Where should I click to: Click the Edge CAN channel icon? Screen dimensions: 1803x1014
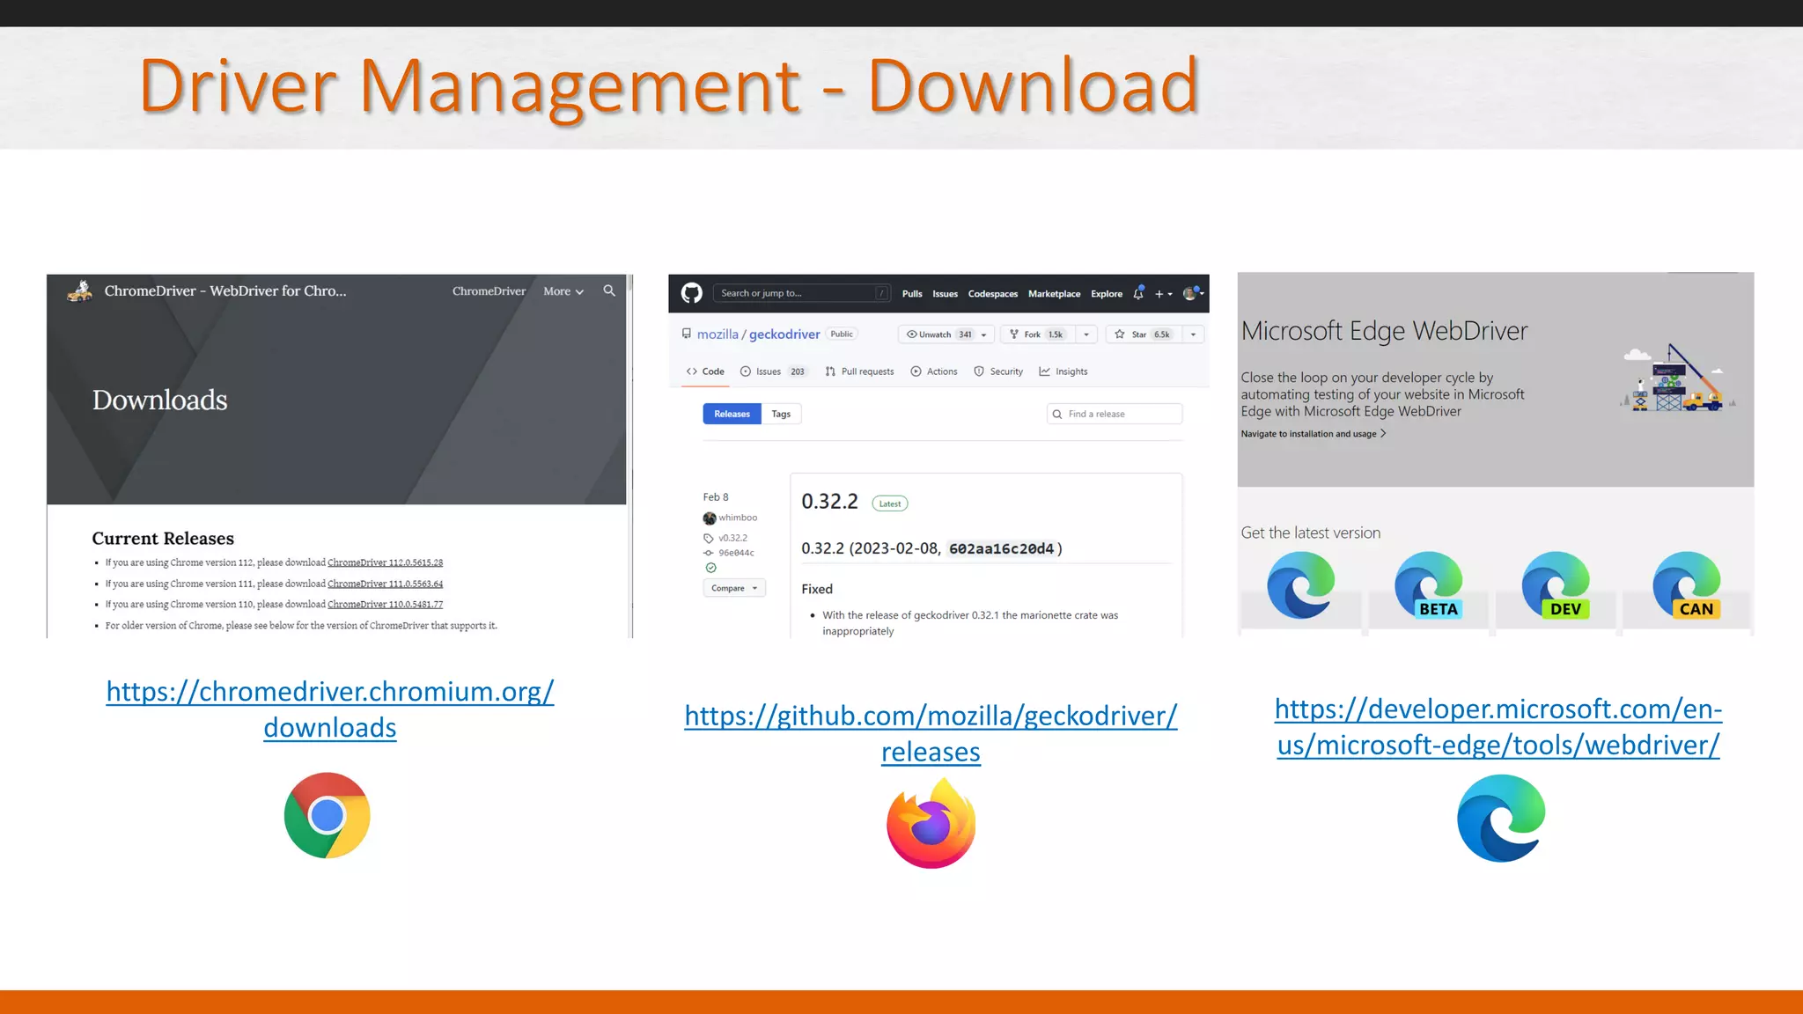point(1686,585)
